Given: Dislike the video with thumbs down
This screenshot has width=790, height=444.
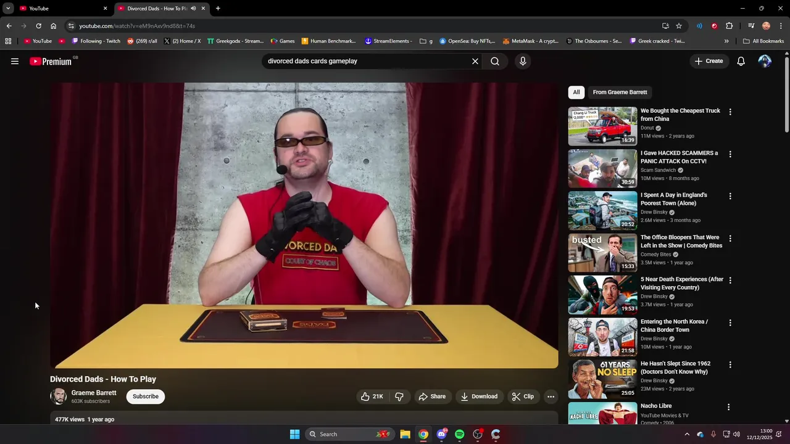Looking at the screenshot, I should pos(399,397).
